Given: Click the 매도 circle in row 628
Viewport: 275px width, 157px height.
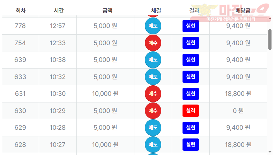Looking at the screenshot, I should pyautogui.click(x=153, y=144).
